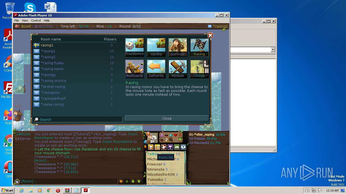The height and width of the screenshot is (194, 346).
Task: Click the laughing mouth emote
Action: (166, 135)
